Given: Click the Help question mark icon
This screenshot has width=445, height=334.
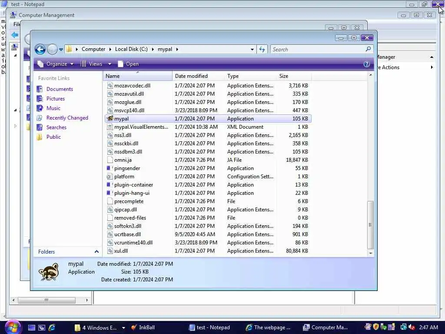Looking at the screenshot, I should pos(366,64).
